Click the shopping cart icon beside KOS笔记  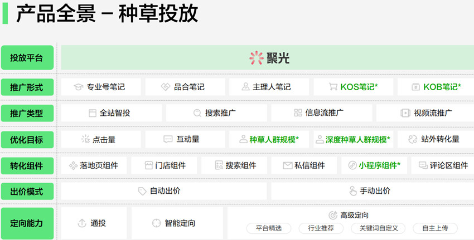click(333, 87)
